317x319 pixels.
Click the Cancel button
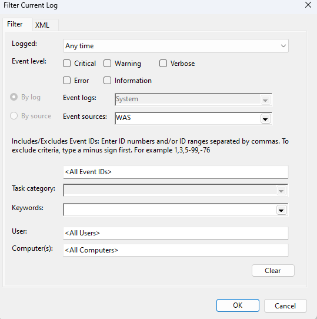pyautogui.click(x=285, y=306)
